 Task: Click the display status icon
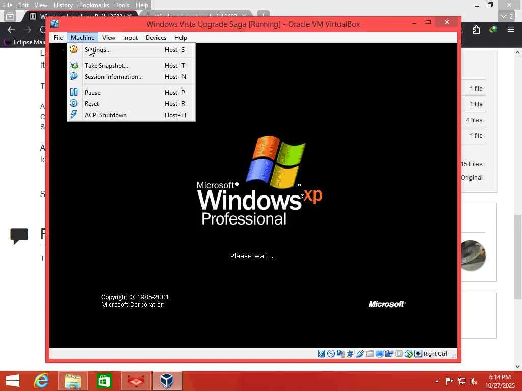(379, 354)
